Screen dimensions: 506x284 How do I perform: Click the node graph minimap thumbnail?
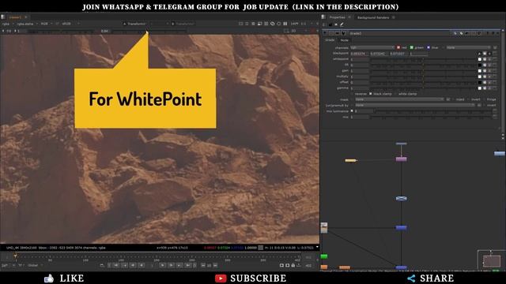point(492,260)
